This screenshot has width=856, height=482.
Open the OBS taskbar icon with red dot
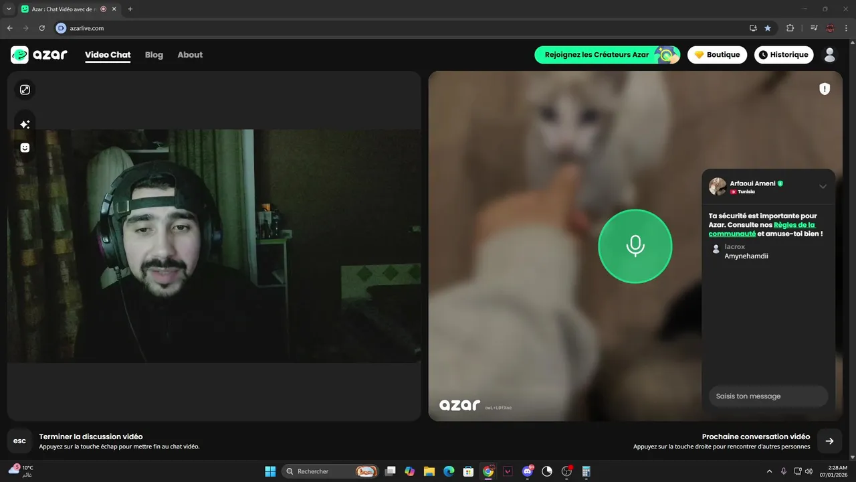tap(567, 471)
